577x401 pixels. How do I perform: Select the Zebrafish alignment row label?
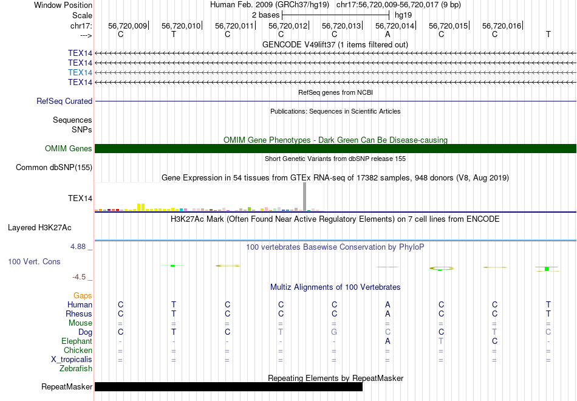pyautogui.click(x=76, y=368)
